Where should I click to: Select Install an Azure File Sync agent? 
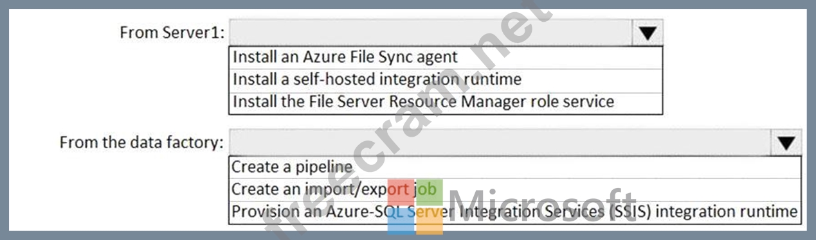click(445, 57)
